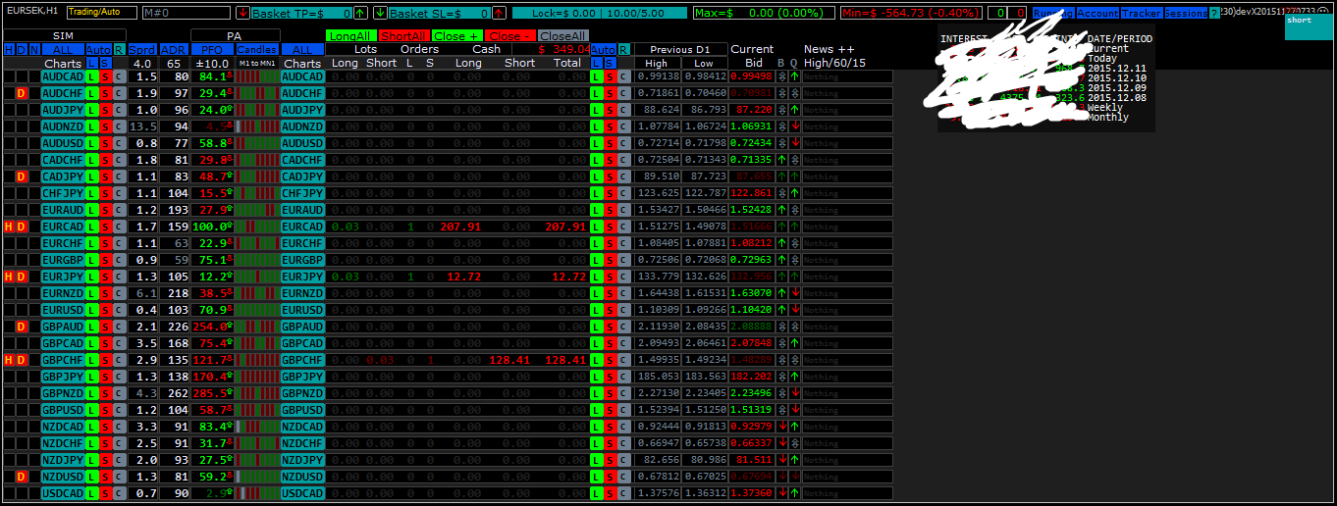Click the M#0 input field
1337x506 pixels.
[x=186, y=13]
